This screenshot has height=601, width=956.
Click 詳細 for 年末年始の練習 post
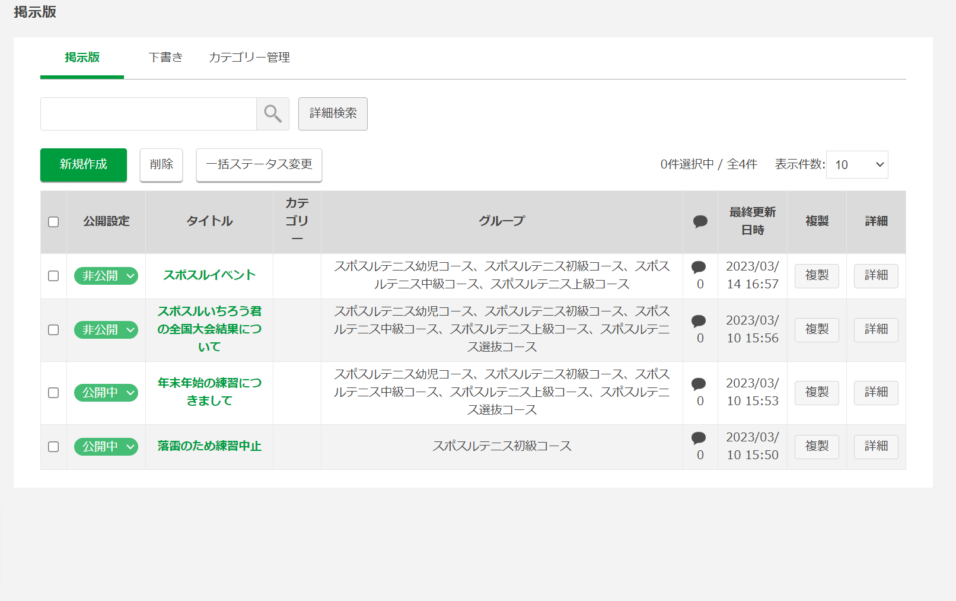[x=876, y=393]
